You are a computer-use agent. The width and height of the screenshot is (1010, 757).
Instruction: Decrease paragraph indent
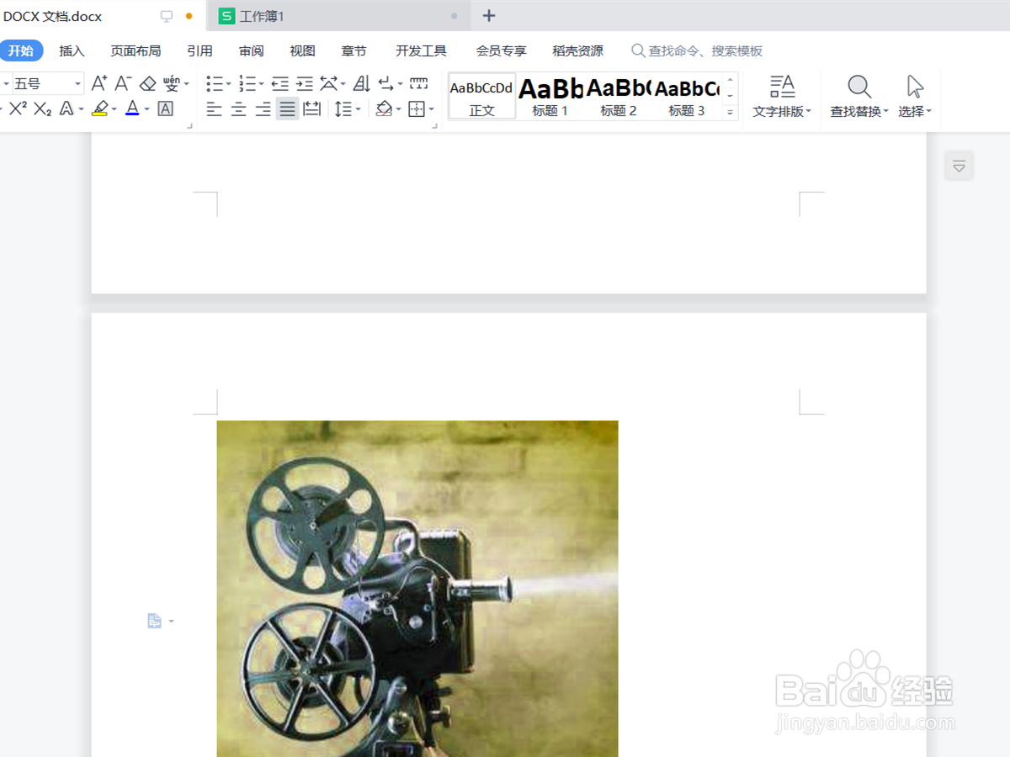[x=280, y=83]
